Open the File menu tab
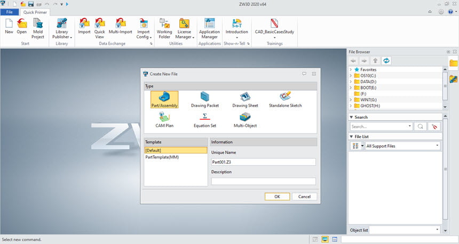459x244 pixels. [10, 12]
